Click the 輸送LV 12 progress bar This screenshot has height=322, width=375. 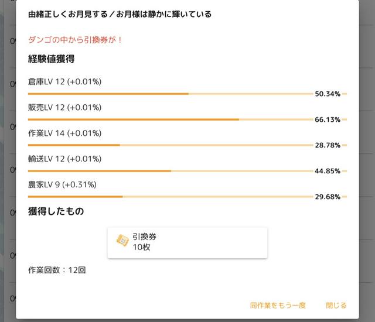170,171
